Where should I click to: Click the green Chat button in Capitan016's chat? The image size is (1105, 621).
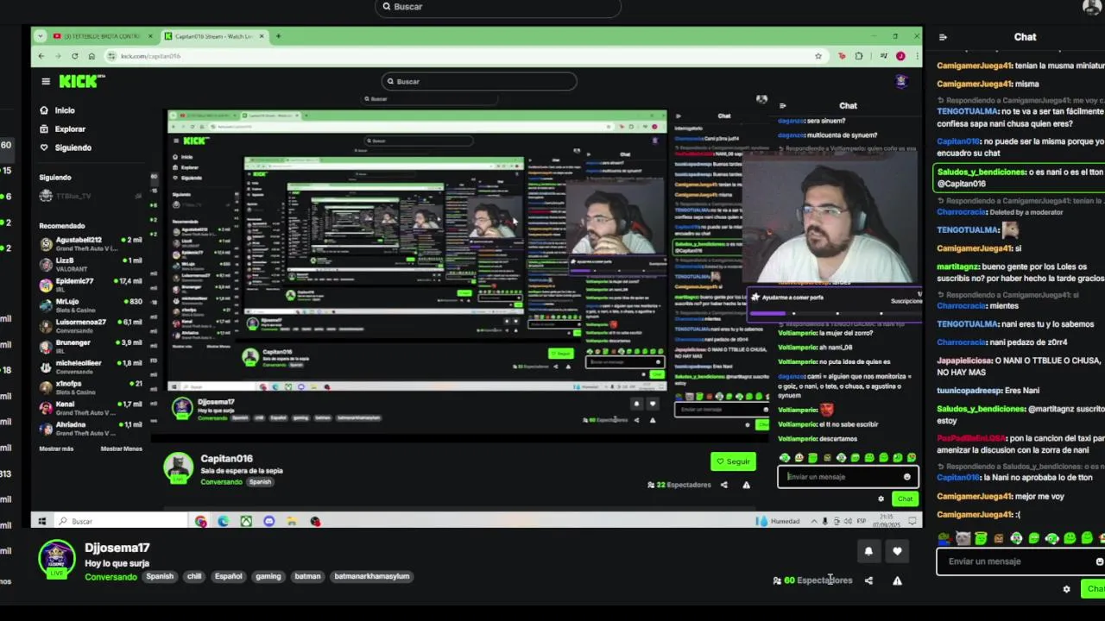click(905, 499)
